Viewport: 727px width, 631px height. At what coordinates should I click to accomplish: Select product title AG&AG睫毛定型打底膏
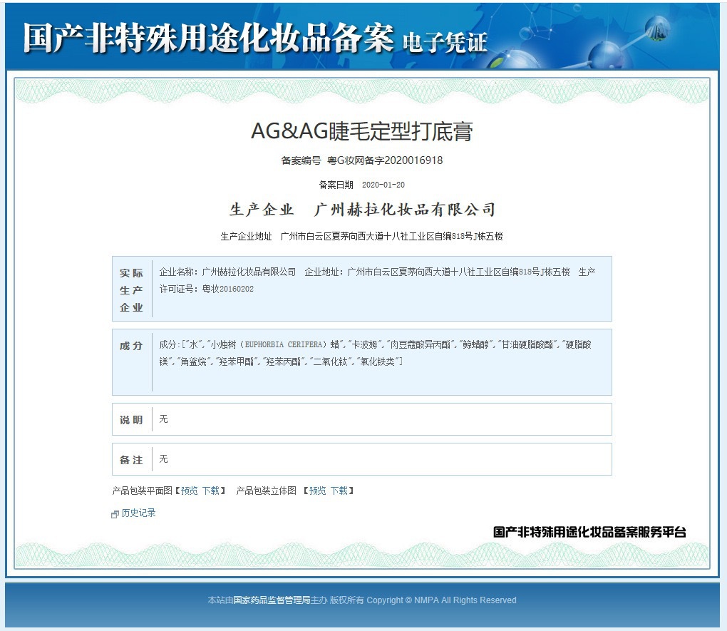(362, 131)
